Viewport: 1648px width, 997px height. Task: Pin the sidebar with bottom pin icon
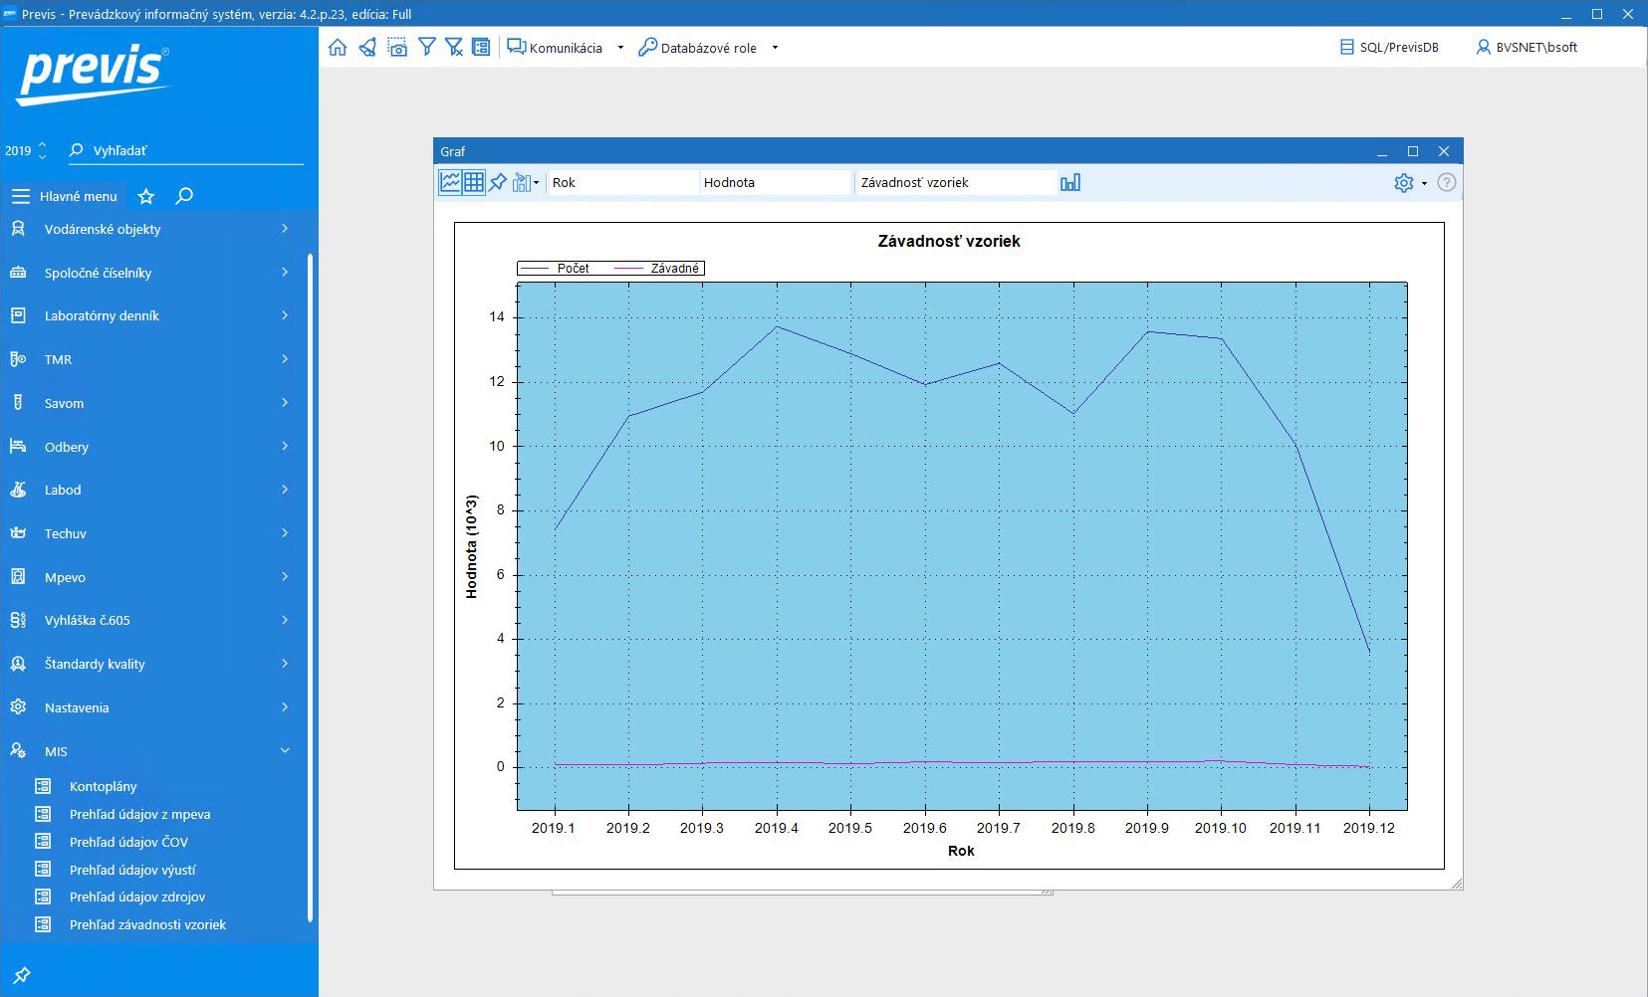pos(22,975)
